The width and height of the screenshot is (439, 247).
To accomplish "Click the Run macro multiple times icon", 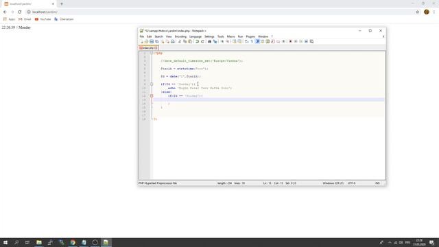I will point(307,41).
